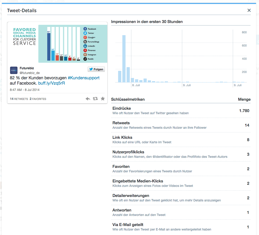This screenshot has height=235, width=259.
Task: Click the Menge column heading
Action: [x=244, y=99]
